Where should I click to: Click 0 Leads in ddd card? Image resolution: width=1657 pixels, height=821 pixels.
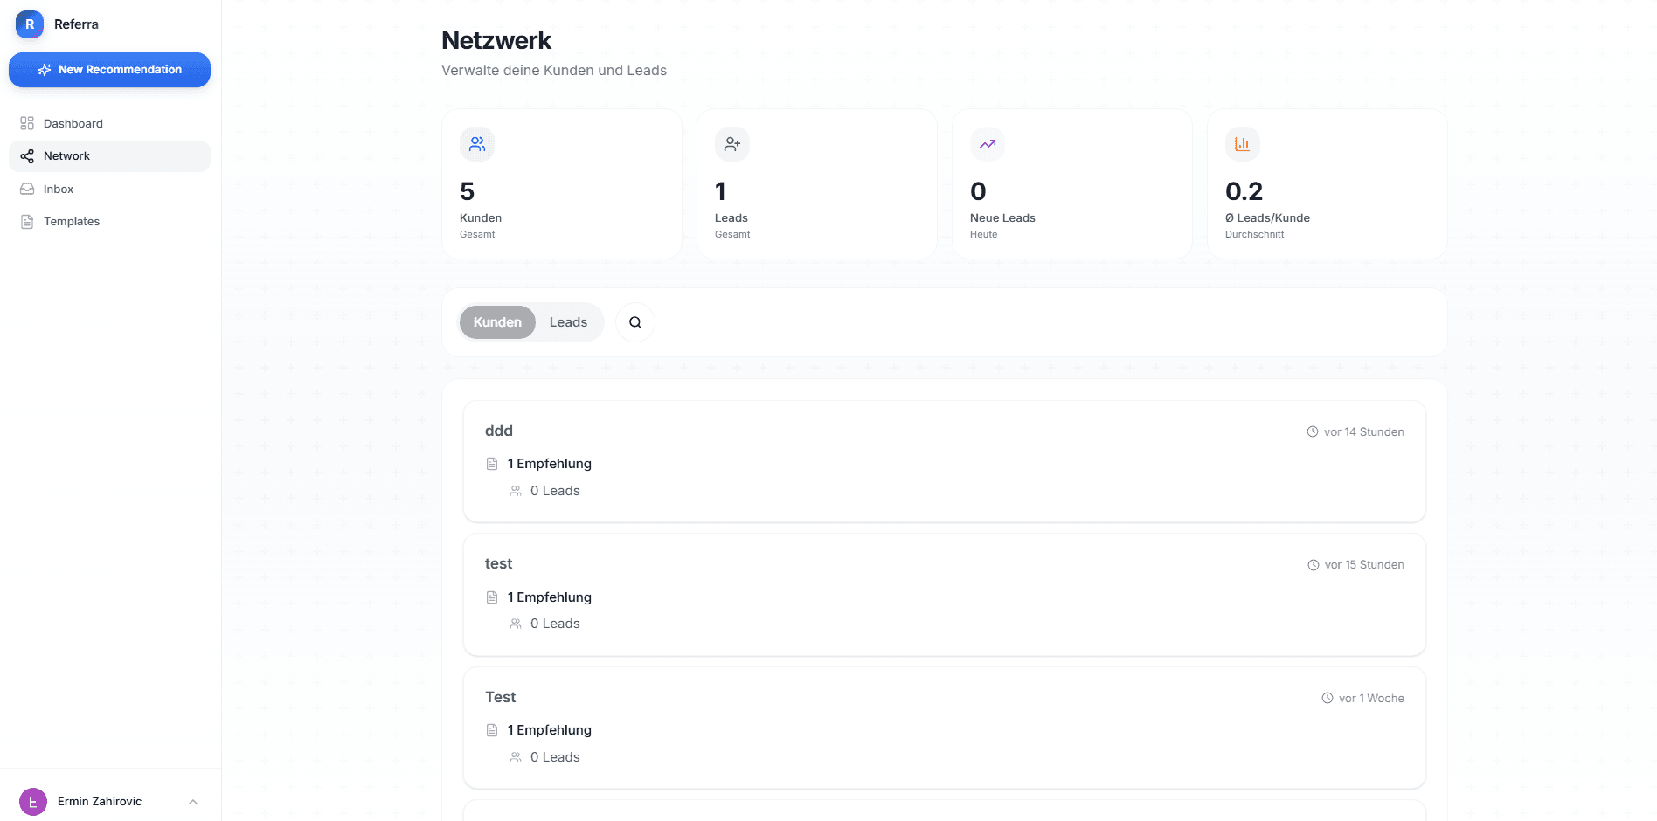[555, 491]
